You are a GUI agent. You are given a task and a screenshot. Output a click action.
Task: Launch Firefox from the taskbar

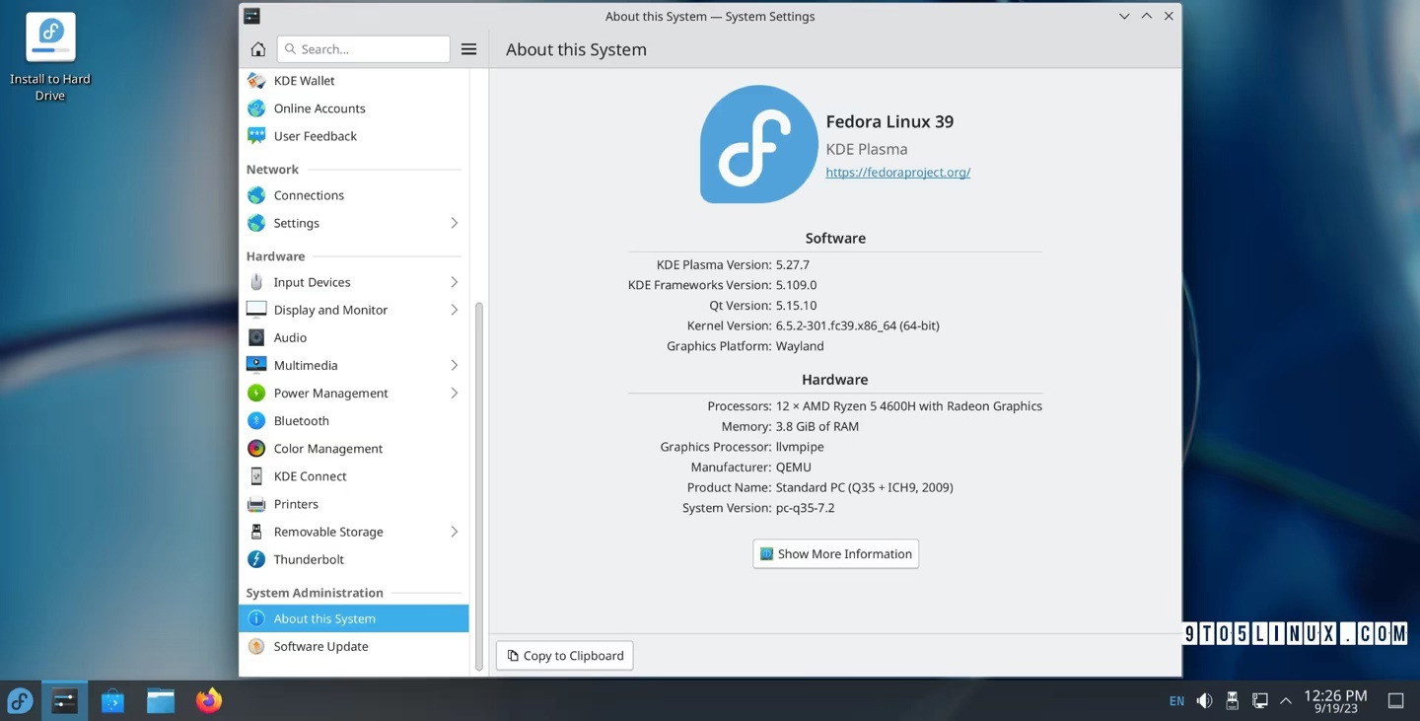[x=209, y=700]
